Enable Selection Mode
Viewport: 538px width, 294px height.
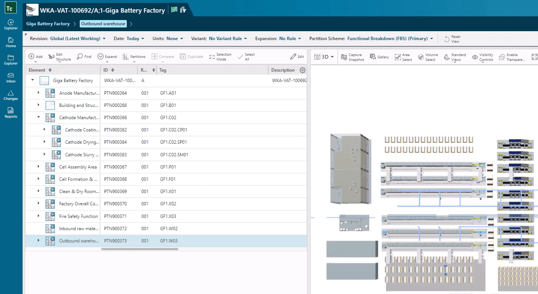click(220, 56)
